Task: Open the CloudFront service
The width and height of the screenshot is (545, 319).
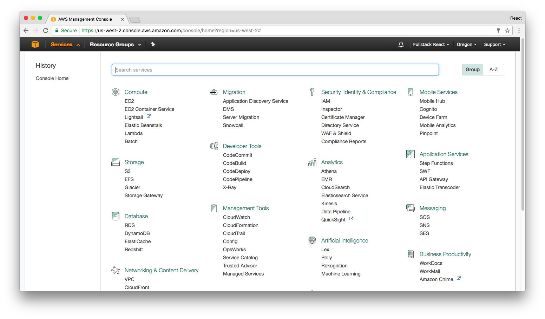Action: coord(137,287)
